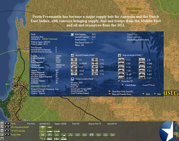Click Form New TF

(x=127, y=81)
